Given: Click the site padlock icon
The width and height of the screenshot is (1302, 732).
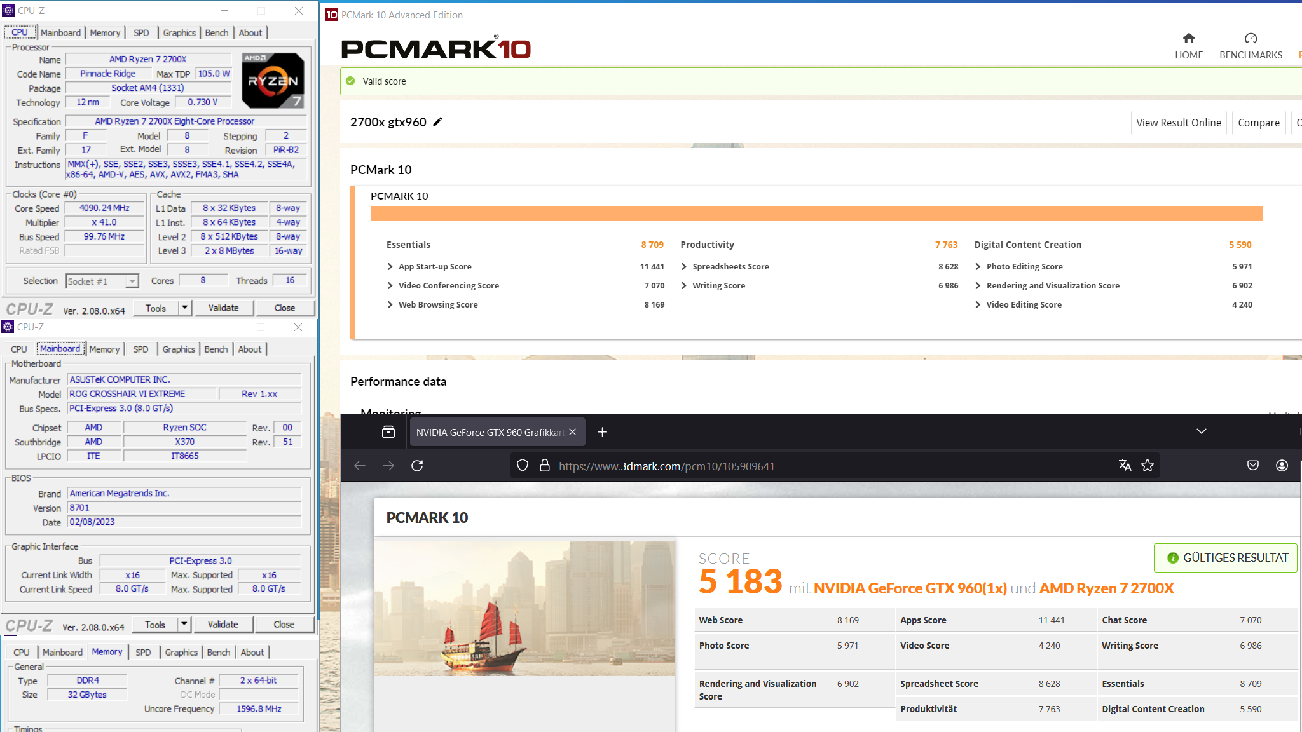Looking at the screenshot, I should 545,466.
